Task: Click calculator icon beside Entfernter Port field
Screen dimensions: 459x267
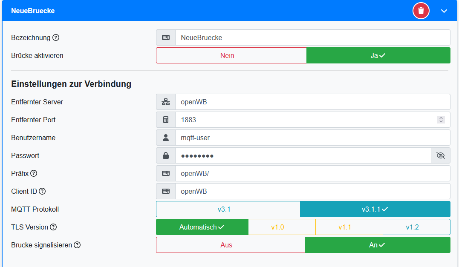Action: (166, 120)
